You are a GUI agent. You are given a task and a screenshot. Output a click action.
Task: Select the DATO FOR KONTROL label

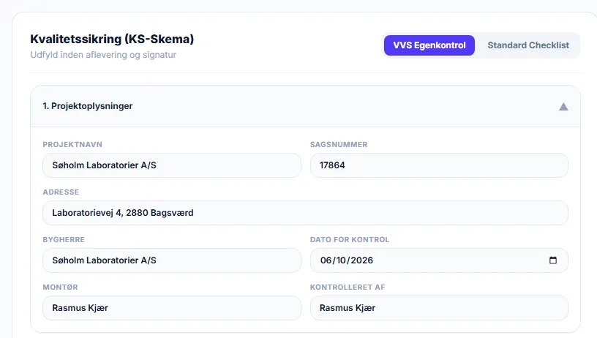[350, 240]
